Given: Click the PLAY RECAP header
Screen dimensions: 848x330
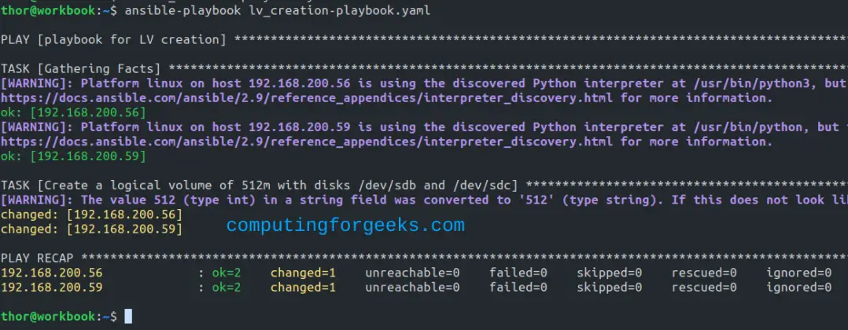Looking at the screenshot, I should 39,258.
